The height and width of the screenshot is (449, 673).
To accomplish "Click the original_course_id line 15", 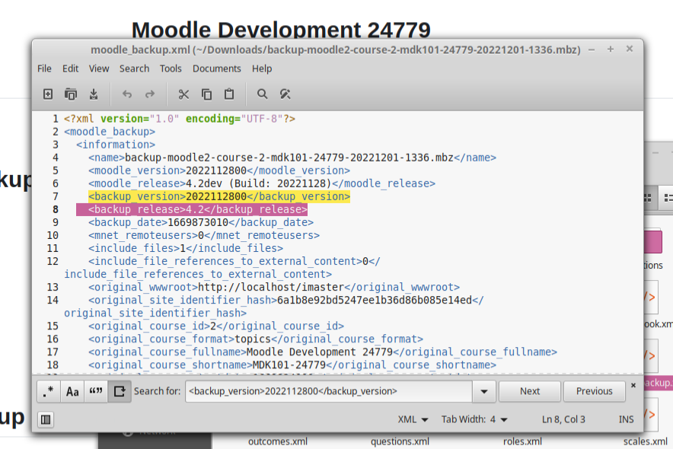I will click(x=216, y=326).
